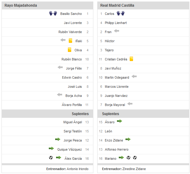This screenshot has width=190, height=174.
Task: Select player Marcos Llorente
Action: click(x=117, y=87)
